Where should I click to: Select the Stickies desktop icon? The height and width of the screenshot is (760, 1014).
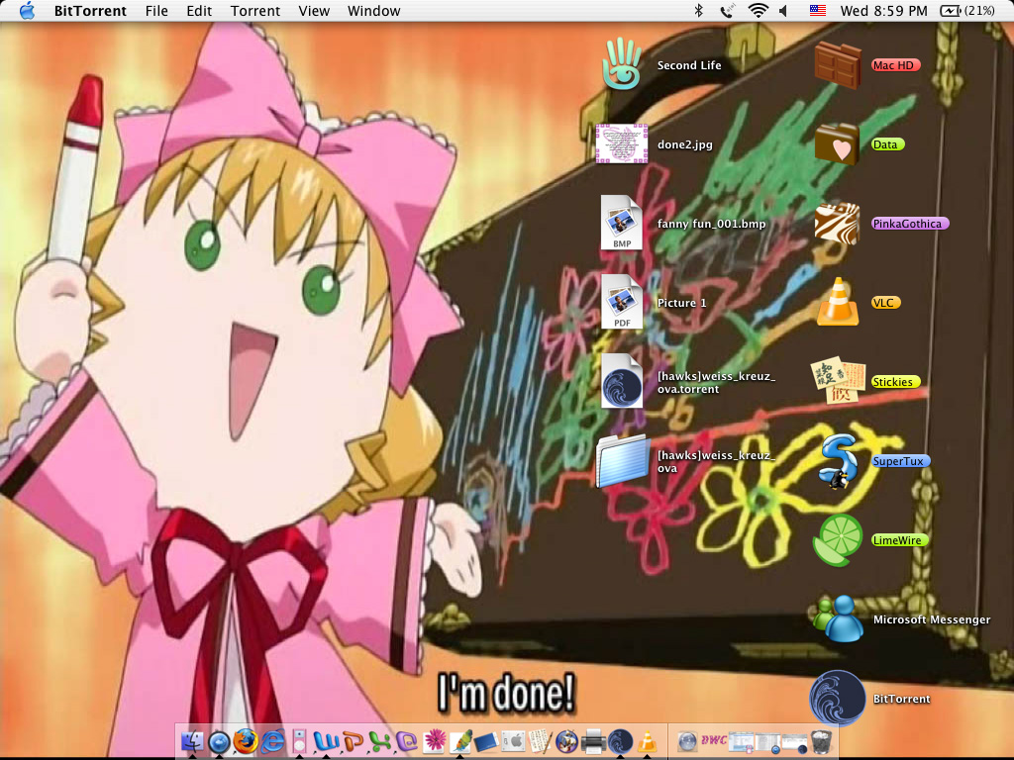coord(838,381)
